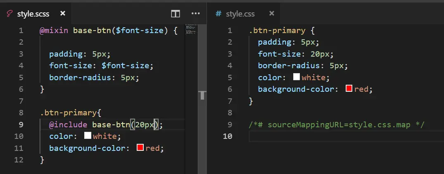Close the style.css tab
This screenshot has height=174, width=444.
pyautogui.click(x=271, y=13)
